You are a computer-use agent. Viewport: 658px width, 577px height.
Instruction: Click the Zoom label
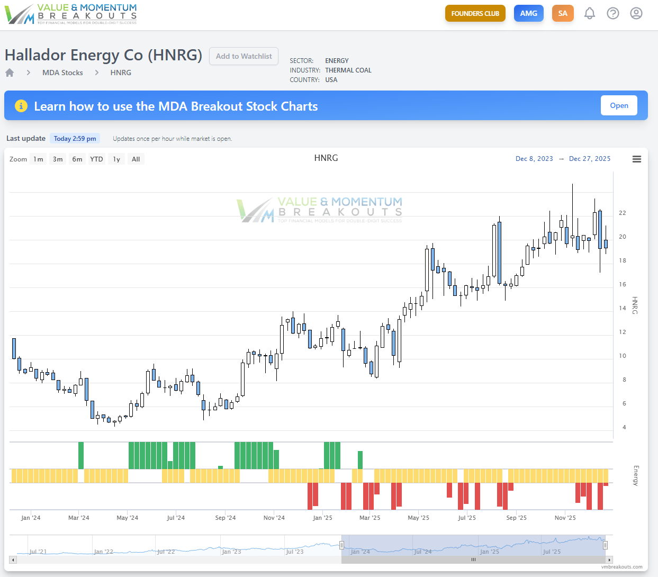[18, 159]
